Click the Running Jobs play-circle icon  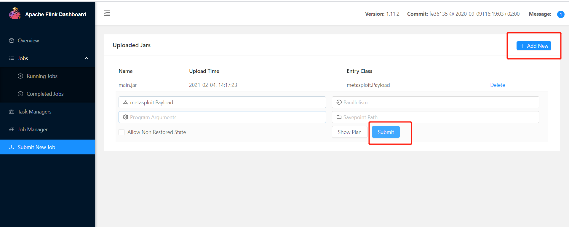20,76
